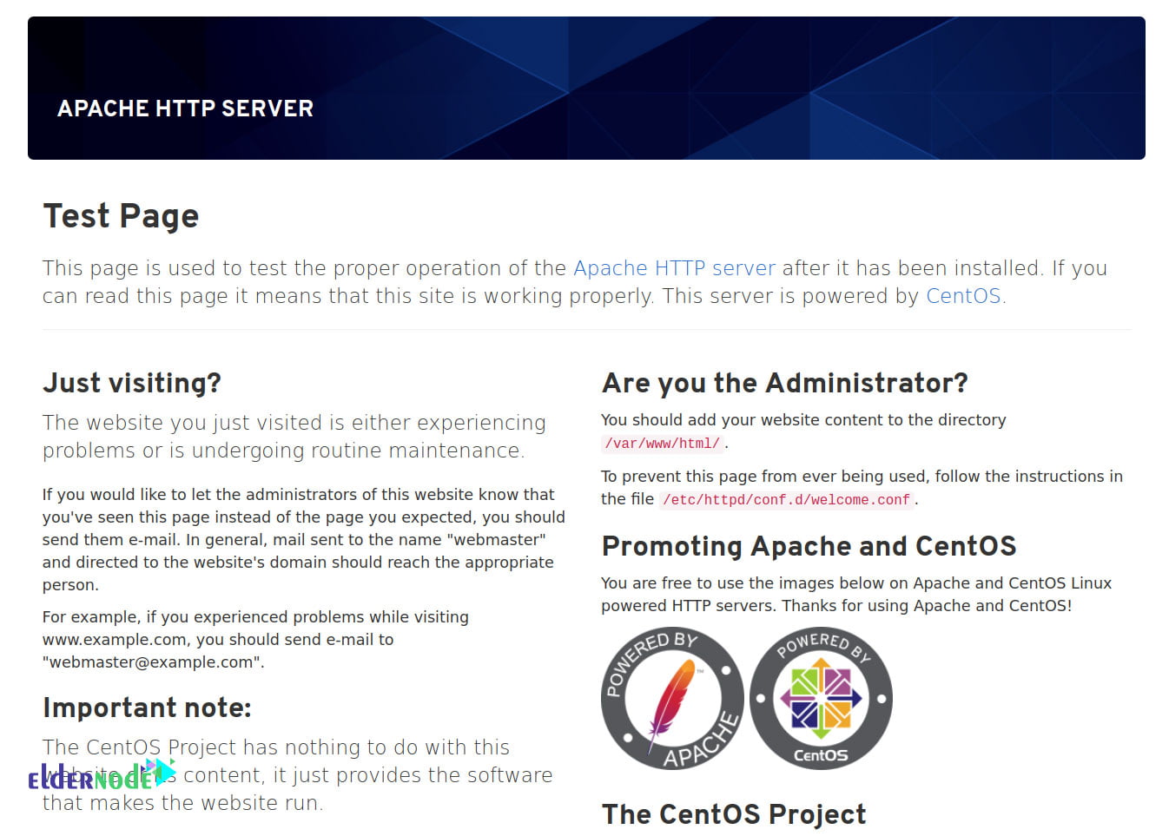Screen dimensions: 1169x836
Task: Click the Test Page heading
Action: [x=121, y=216]
